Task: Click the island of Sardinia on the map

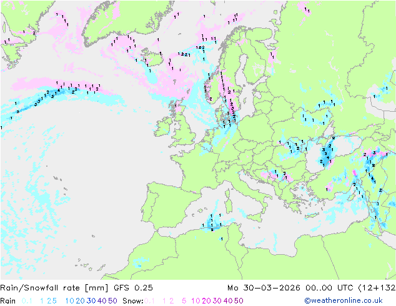Action: pyautogui.click(x=229, y=205)
